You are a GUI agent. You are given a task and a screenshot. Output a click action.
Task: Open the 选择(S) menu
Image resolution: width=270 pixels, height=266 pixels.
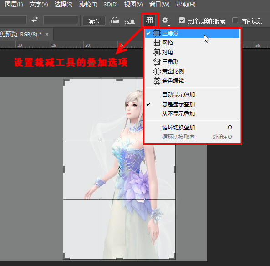pos(64,4)
